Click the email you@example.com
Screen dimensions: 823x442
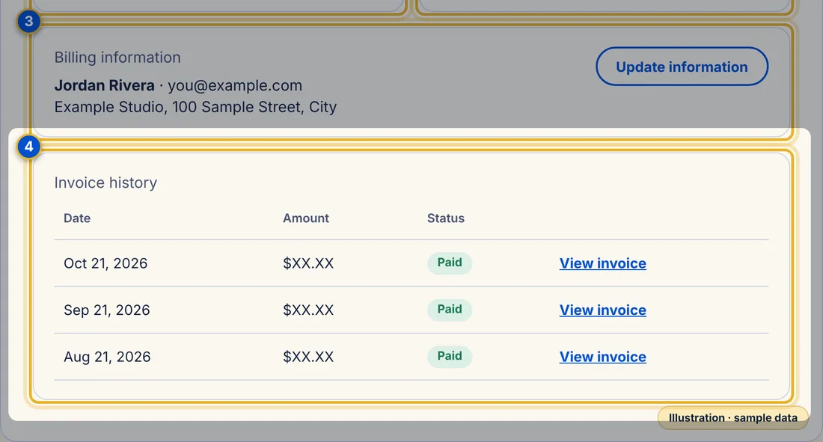[x=235, y=85]
